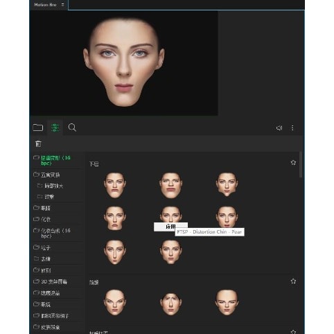Select the green sliders presets icon

(55, 128)
